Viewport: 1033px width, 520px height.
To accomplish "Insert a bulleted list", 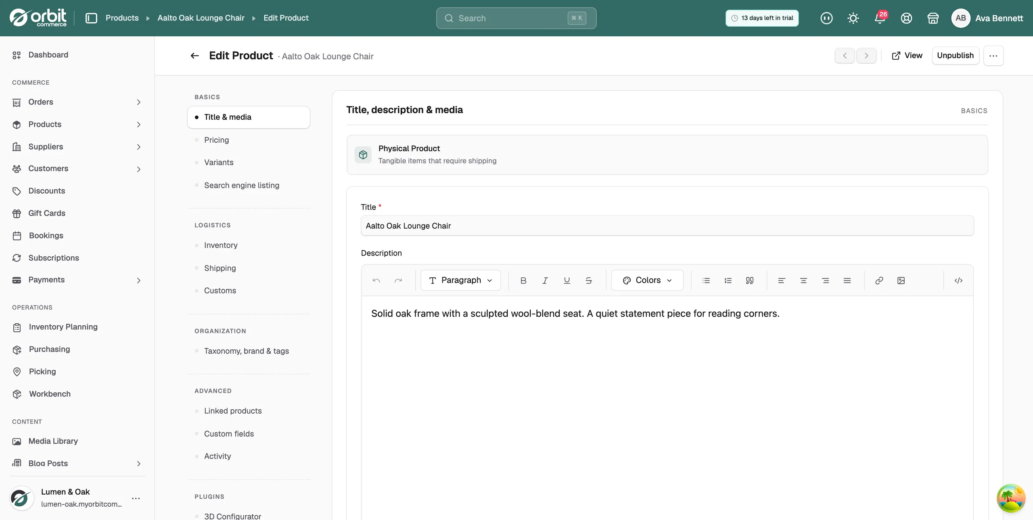I will [x=706, y=281].
